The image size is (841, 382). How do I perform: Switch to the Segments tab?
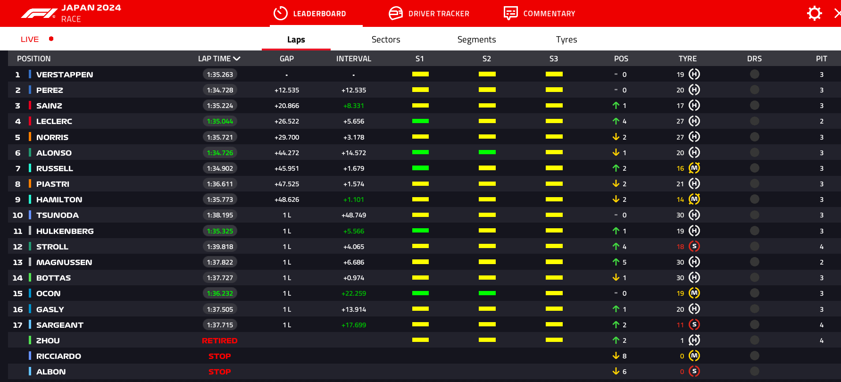point(476,40)
